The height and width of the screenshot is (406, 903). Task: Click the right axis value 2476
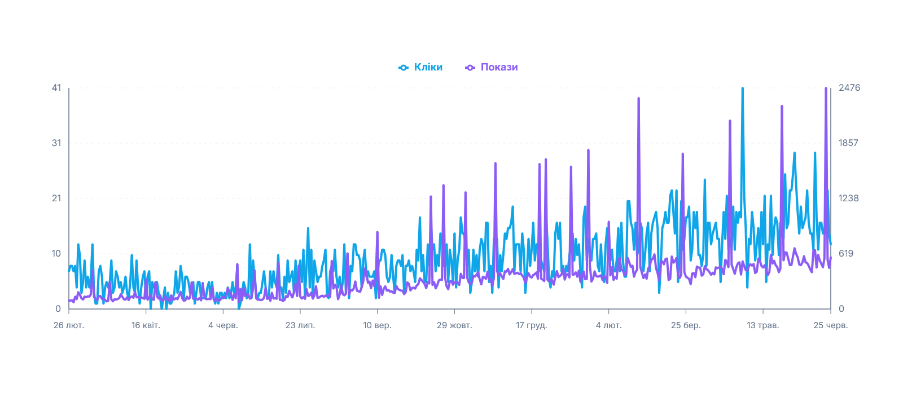(x=849, y=87)
